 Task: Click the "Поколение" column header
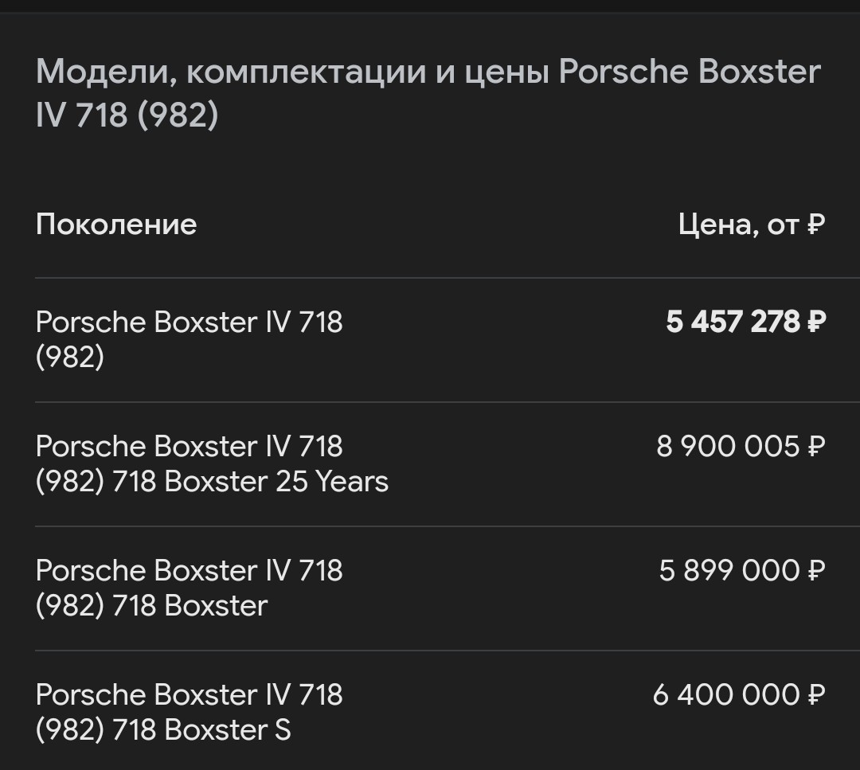click(116, 225)
